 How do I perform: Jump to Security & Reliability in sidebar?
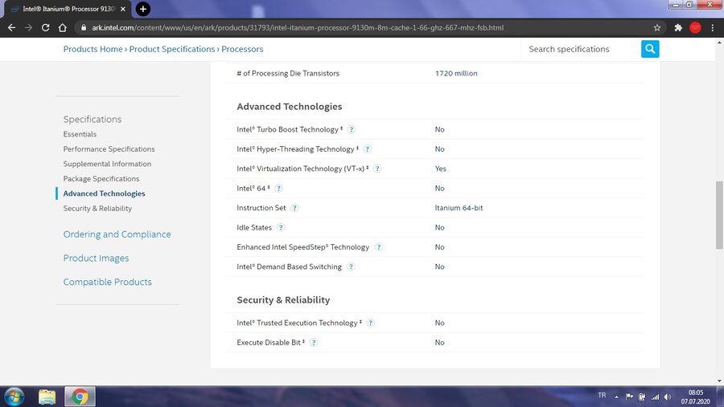tap(97, 209)
